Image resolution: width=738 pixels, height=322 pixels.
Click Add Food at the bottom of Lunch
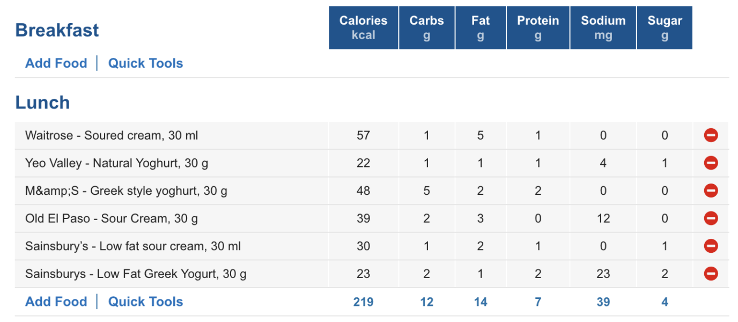(x=56, y=301)
